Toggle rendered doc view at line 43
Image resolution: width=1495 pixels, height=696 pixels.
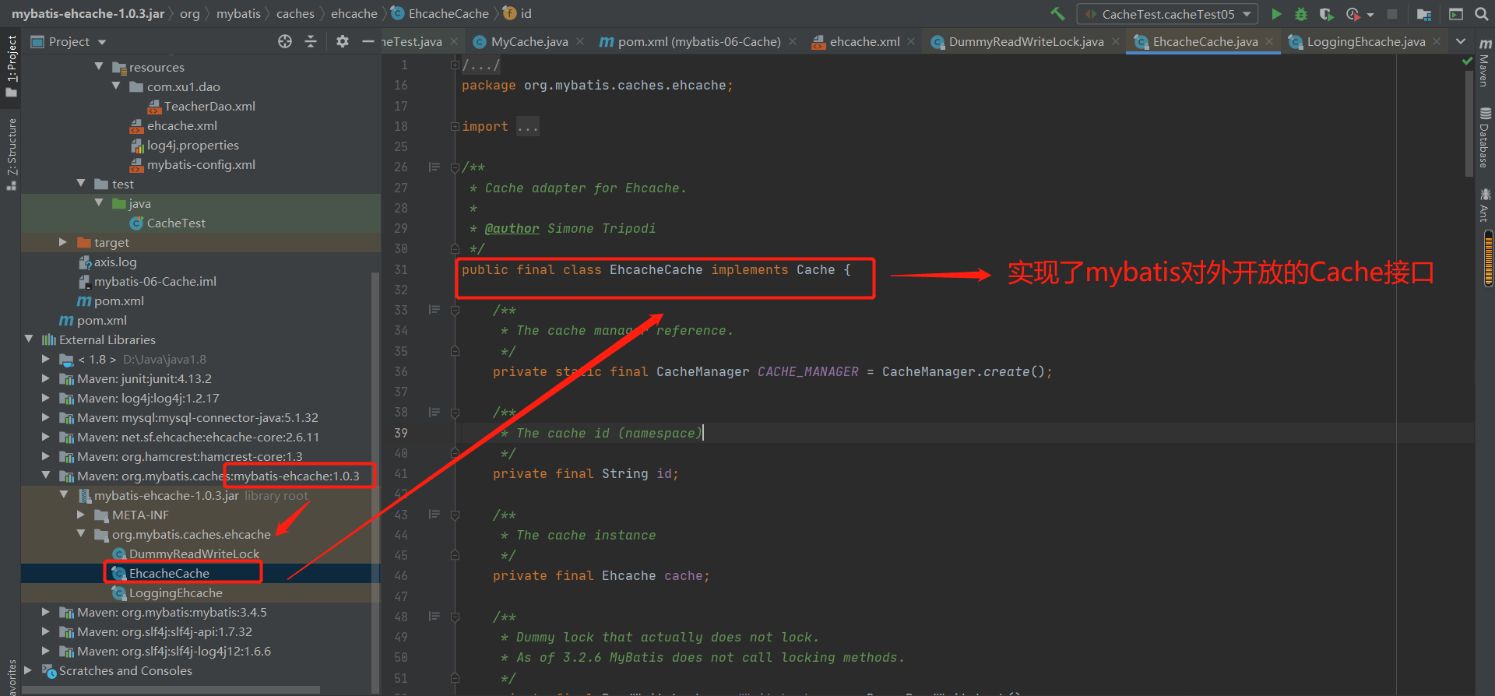[x=434, y=515]
